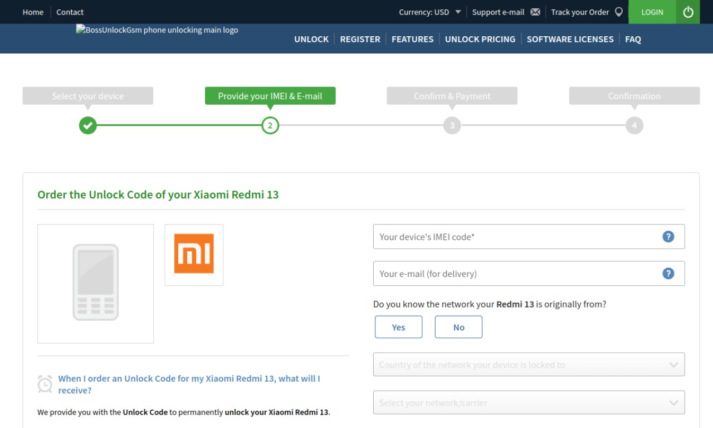Click the help icon in the e-mail field

point(668,273)
